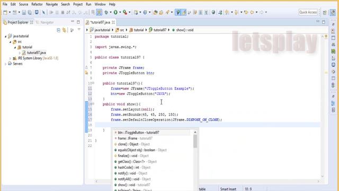
Task: Maximize the Project Explorer panel
Action: coord(78,22)
